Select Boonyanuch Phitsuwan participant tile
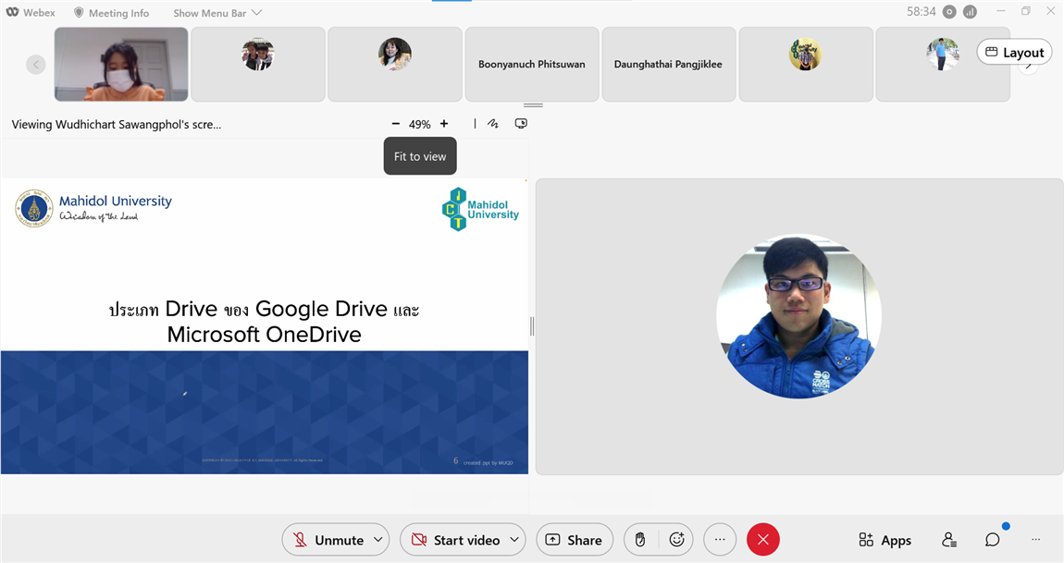 [x=531, y=64]
